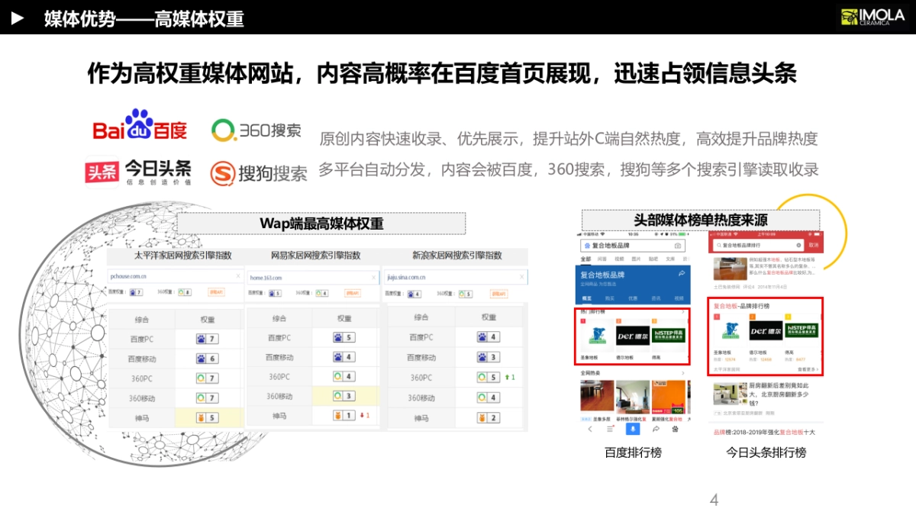Select the 购买 tab on the blue brand panel
This screenshot has height=515, width=916.
tap(611, 298)
